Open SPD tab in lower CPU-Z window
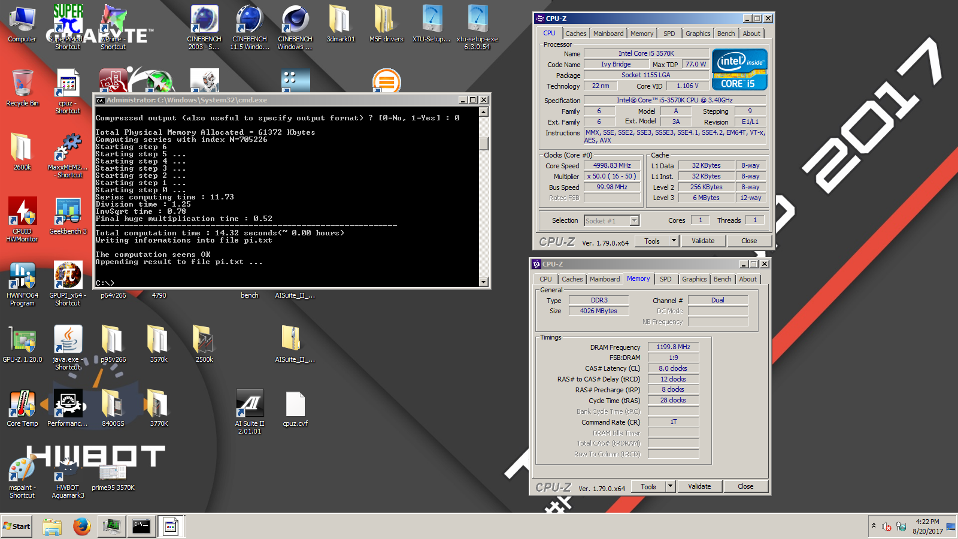Screen dimensions: 958x539 (x=666, y=279)
